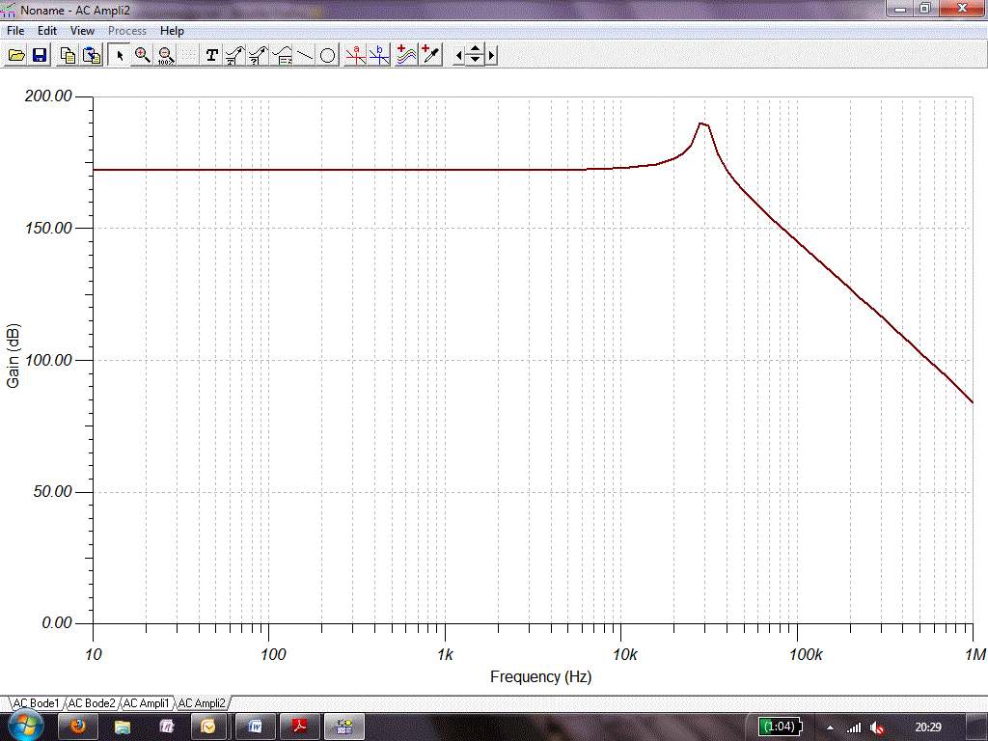Shift the curve down with the down arrow
Viewport: 988px width, 741px height.
(x=475, y=61)
